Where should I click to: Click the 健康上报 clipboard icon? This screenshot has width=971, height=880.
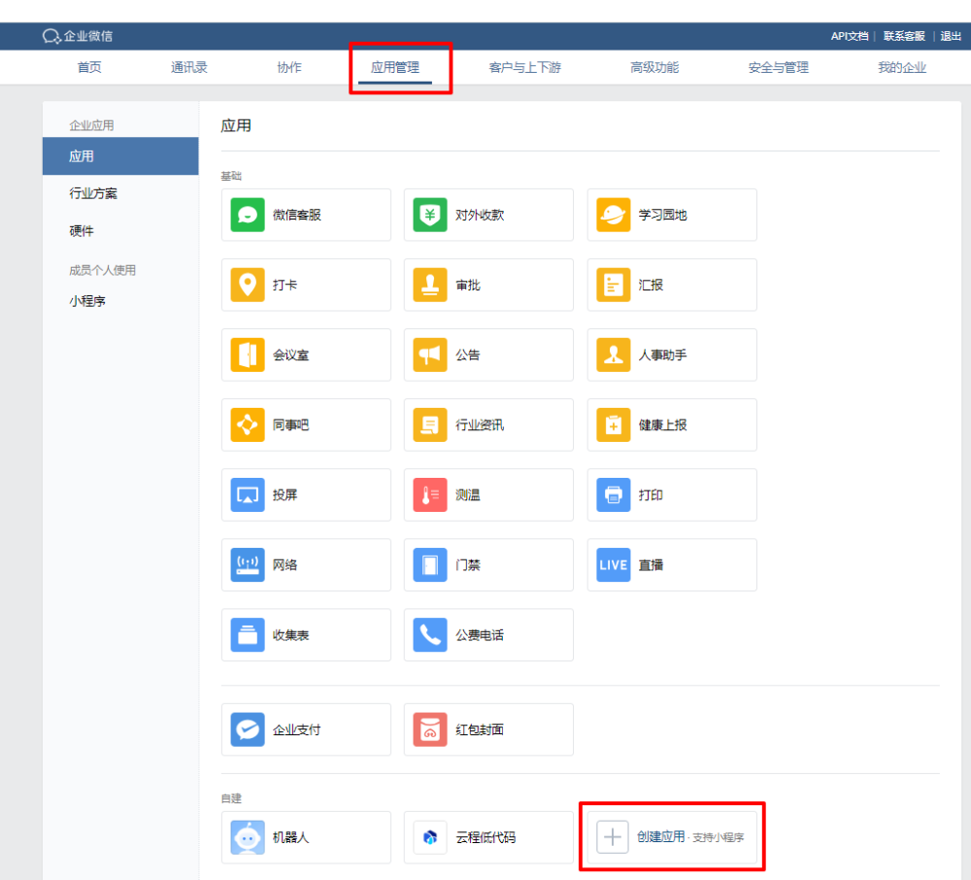(613, 424)
